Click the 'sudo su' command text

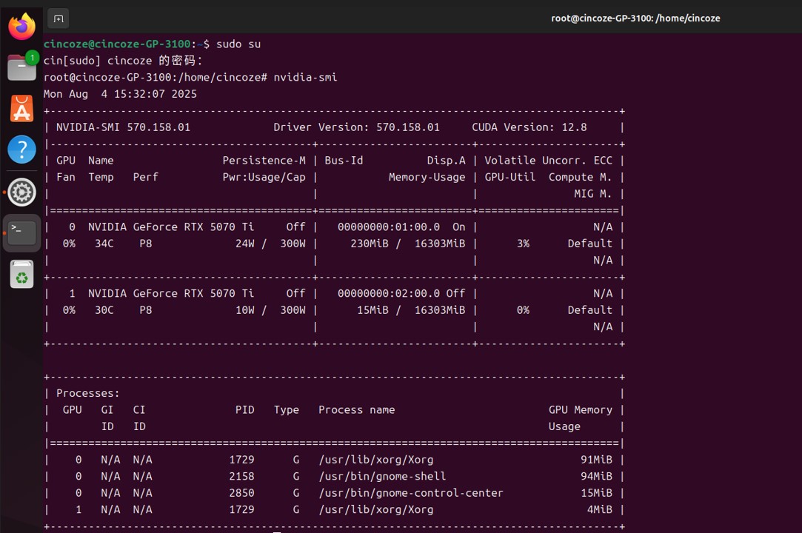click(238, 44)
